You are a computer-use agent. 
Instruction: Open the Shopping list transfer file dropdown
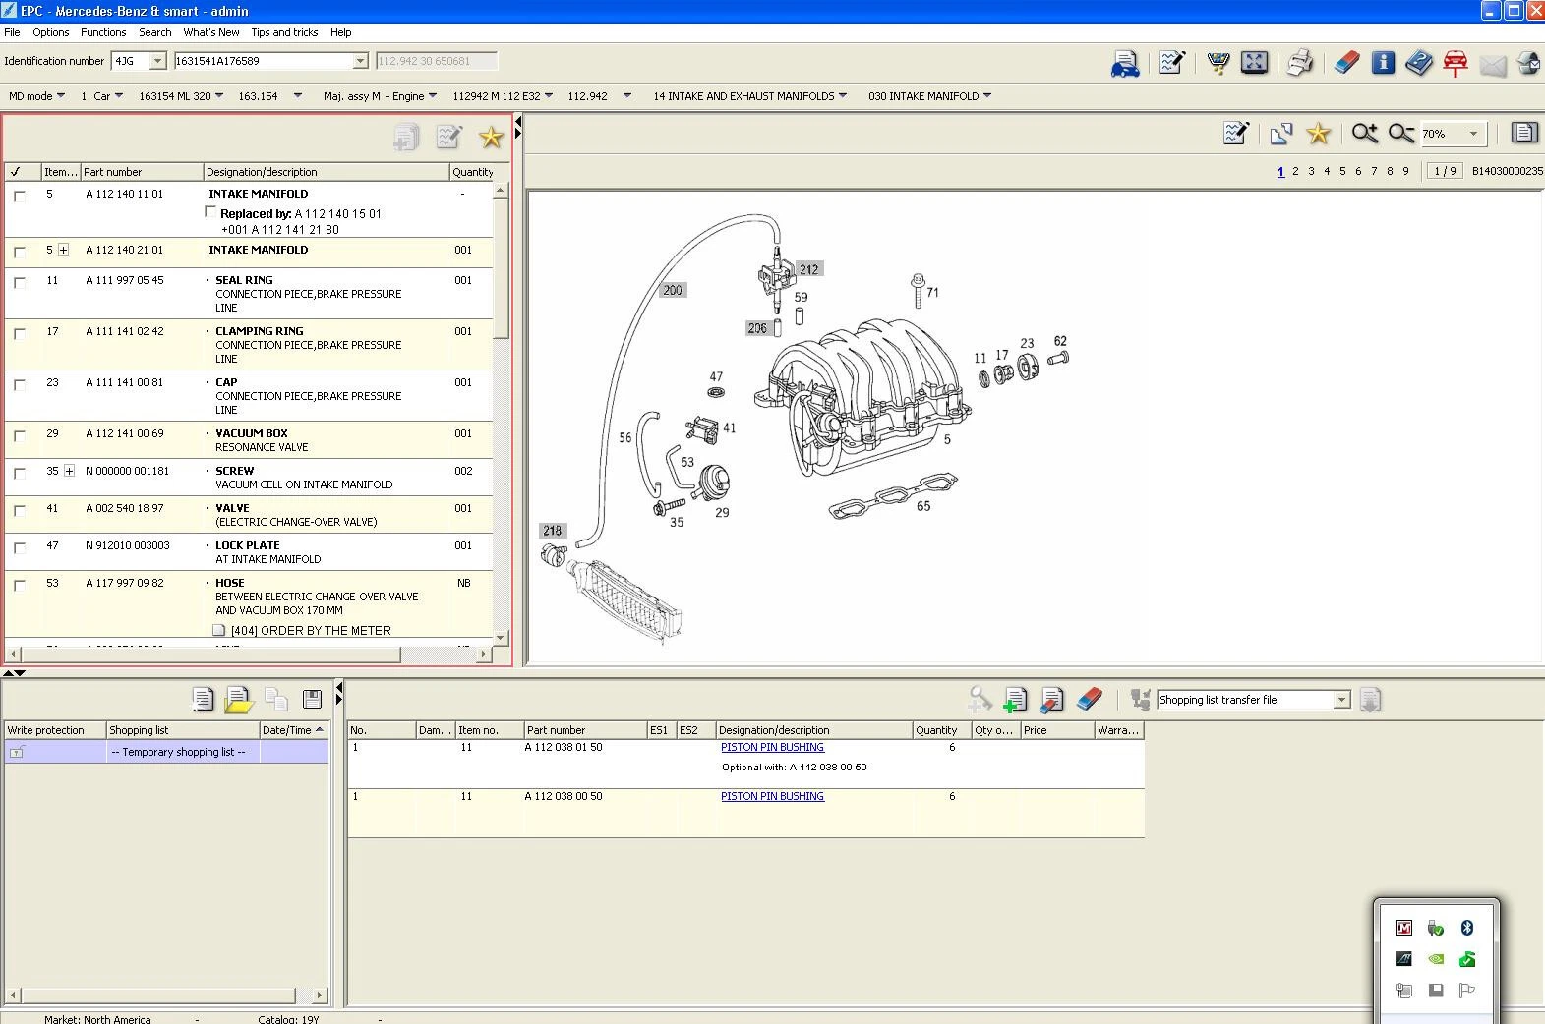[x=1341, y=700]
